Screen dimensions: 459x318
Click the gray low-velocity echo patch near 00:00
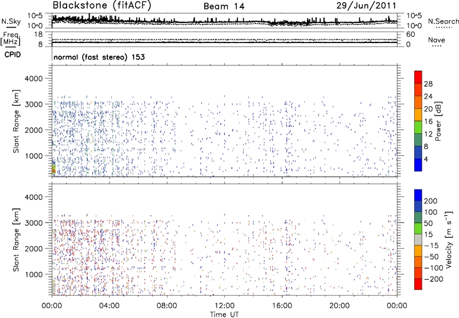coord(54,287)
